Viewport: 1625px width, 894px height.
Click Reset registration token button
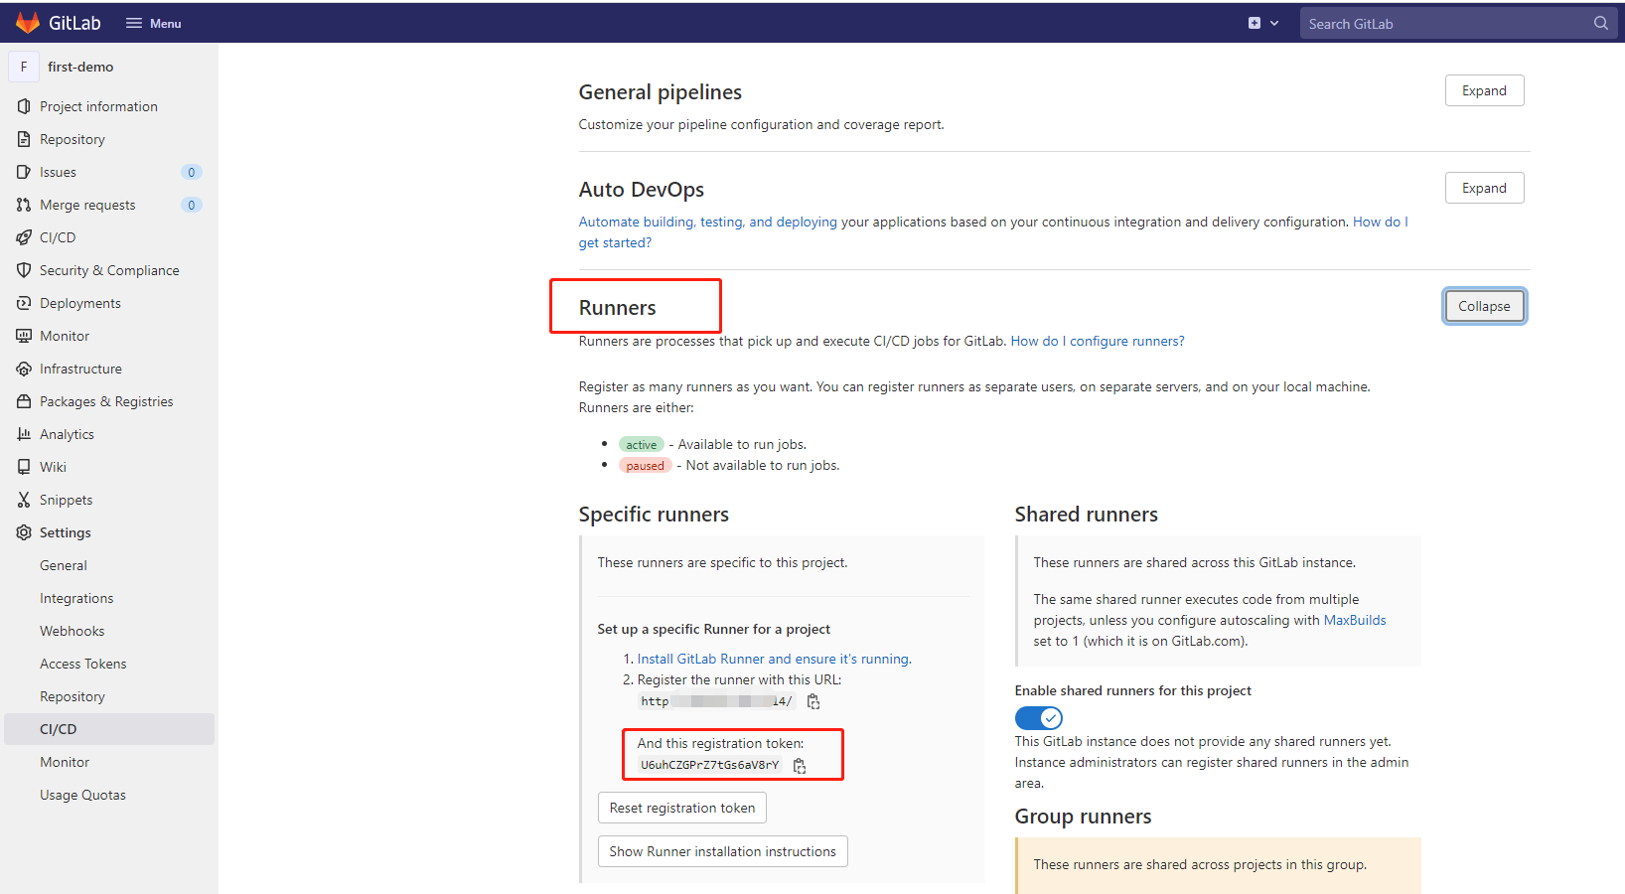681,808
